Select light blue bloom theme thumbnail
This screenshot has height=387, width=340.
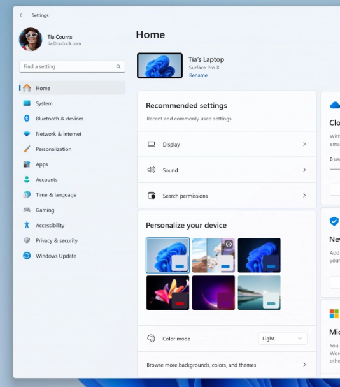(167, 255)
